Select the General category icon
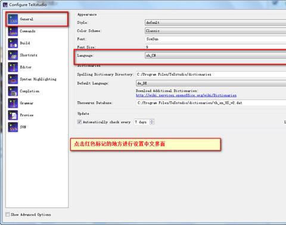The height and width of the screenshot is (225, 286). [13, 19]
